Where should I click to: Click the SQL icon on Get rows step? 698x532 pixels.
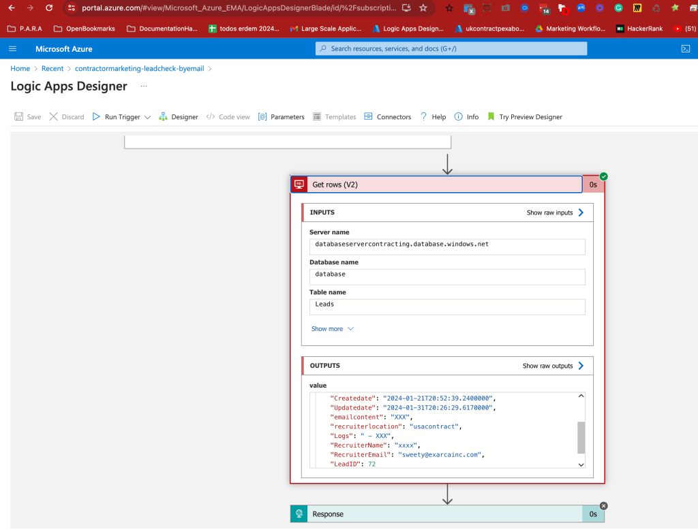(299, 184)
